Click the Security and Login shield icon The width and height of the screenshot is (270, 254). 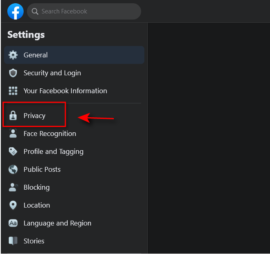[13, 73]
